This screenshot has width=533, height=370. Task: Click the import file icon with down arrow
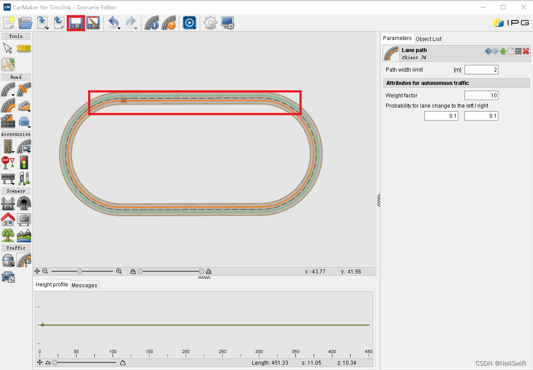(42, 23)
